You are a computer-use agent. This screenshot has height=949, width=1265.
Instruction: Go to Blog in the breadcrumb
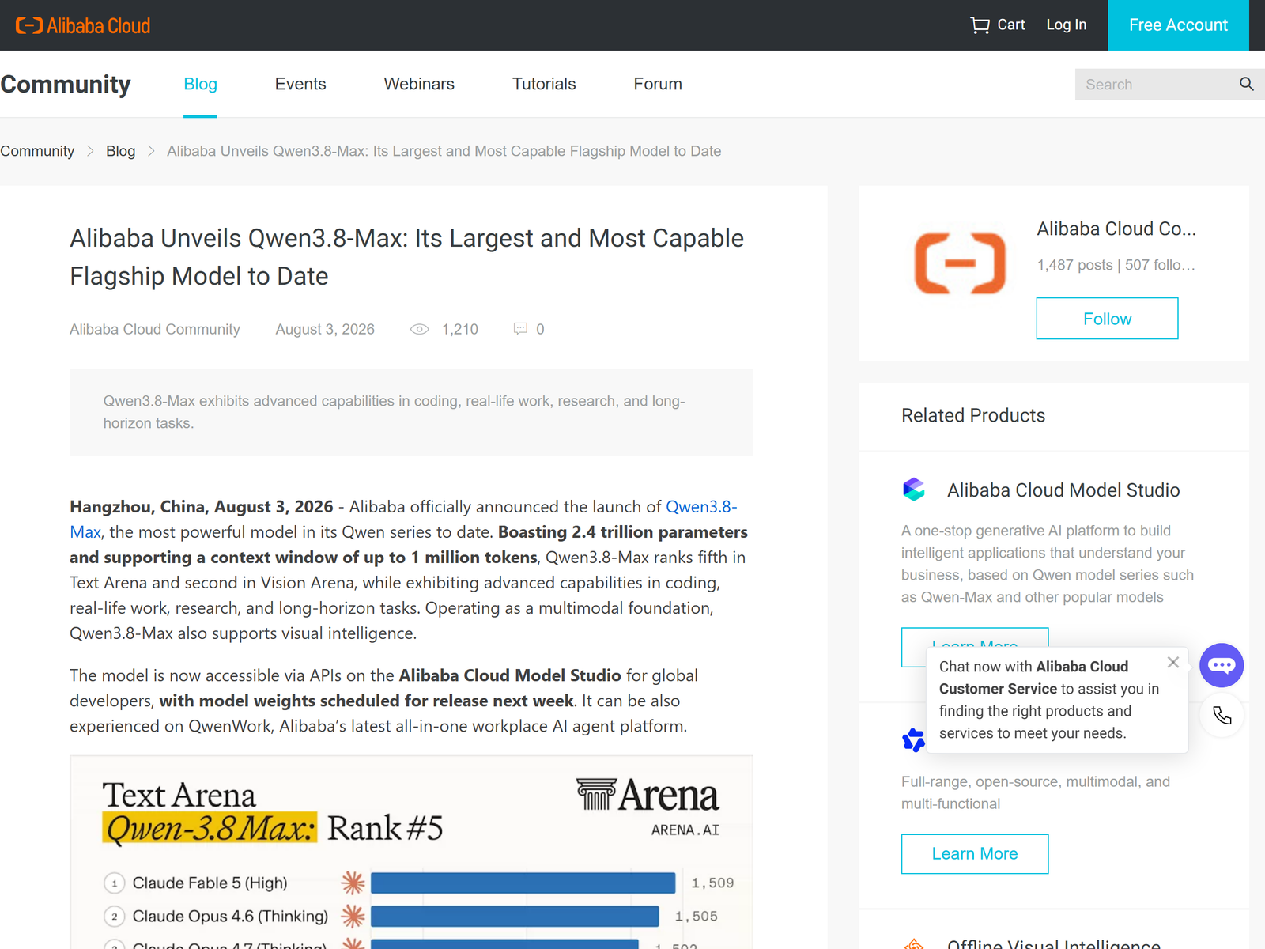click(120, 151)
